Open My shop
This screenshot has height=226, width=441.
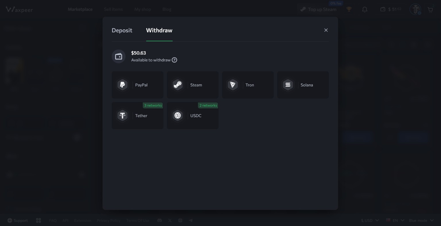142,9
